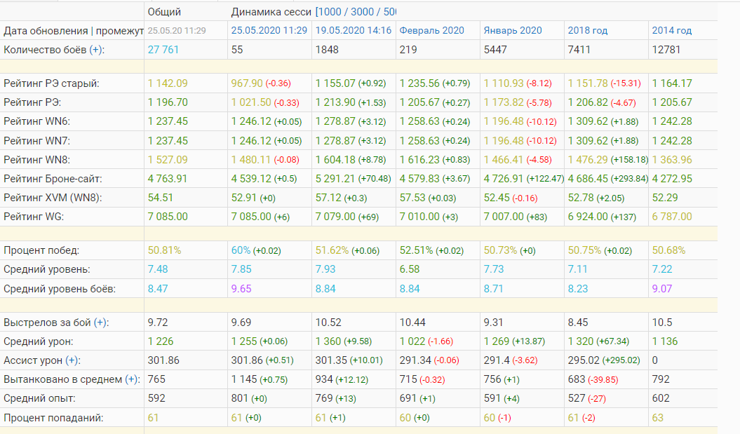Click the Рейтинг XVM (WN8) row label

click(x=53, y=198)
